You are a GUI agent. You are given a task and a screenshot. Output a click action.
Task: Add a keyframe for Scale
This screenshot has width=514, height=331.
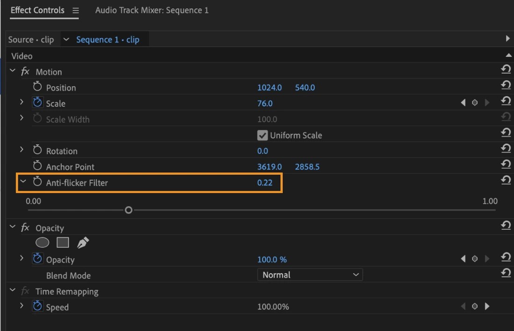[x=475, y=103]
